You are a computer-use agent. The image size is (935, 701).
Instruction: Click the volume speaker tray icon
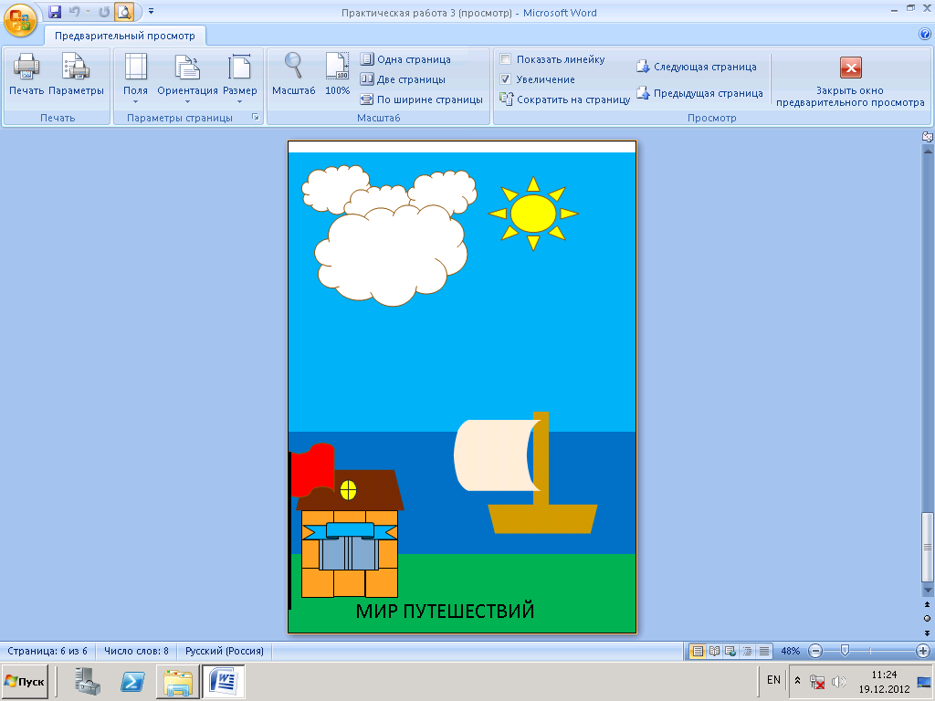(x=838, y=681)
